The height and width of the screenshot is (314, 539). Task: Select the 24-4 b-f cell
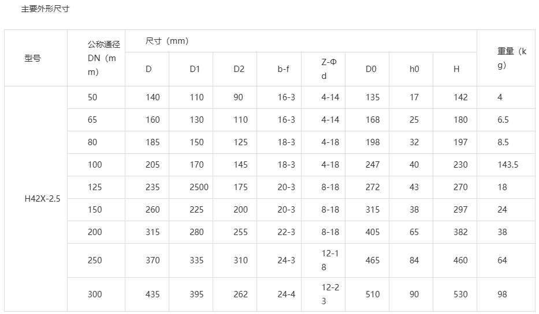click(279, 294)
